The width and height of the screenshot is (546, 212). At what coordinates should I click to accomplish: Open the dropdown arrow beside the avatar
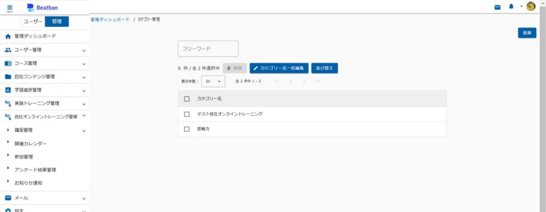click(521, 7)
